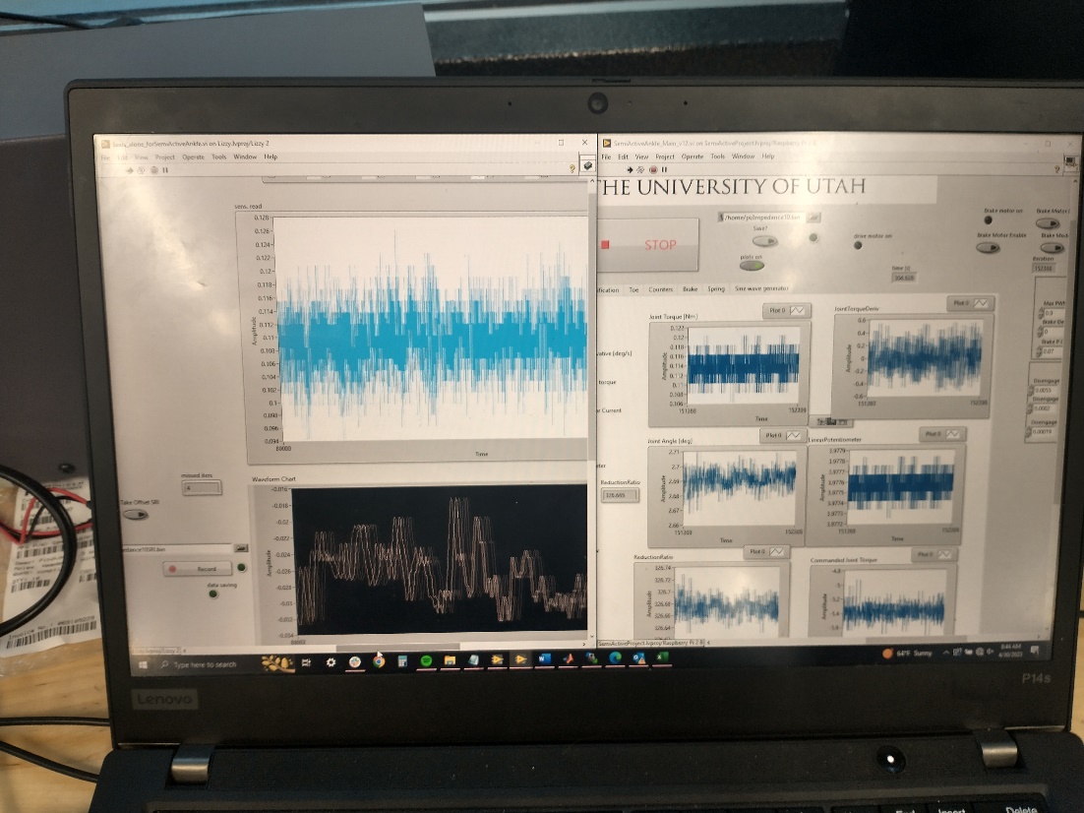Screen dimensions: 1084x813
Task: Open File menu in SemiActiveAnkle_Main window
Action: (x=606, y=157)
